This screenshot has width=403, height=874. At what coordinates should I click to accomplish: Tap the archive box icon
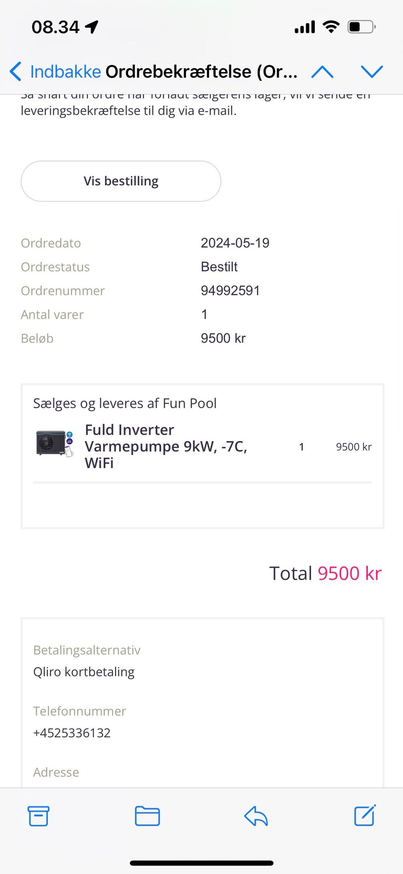[38, 816]
